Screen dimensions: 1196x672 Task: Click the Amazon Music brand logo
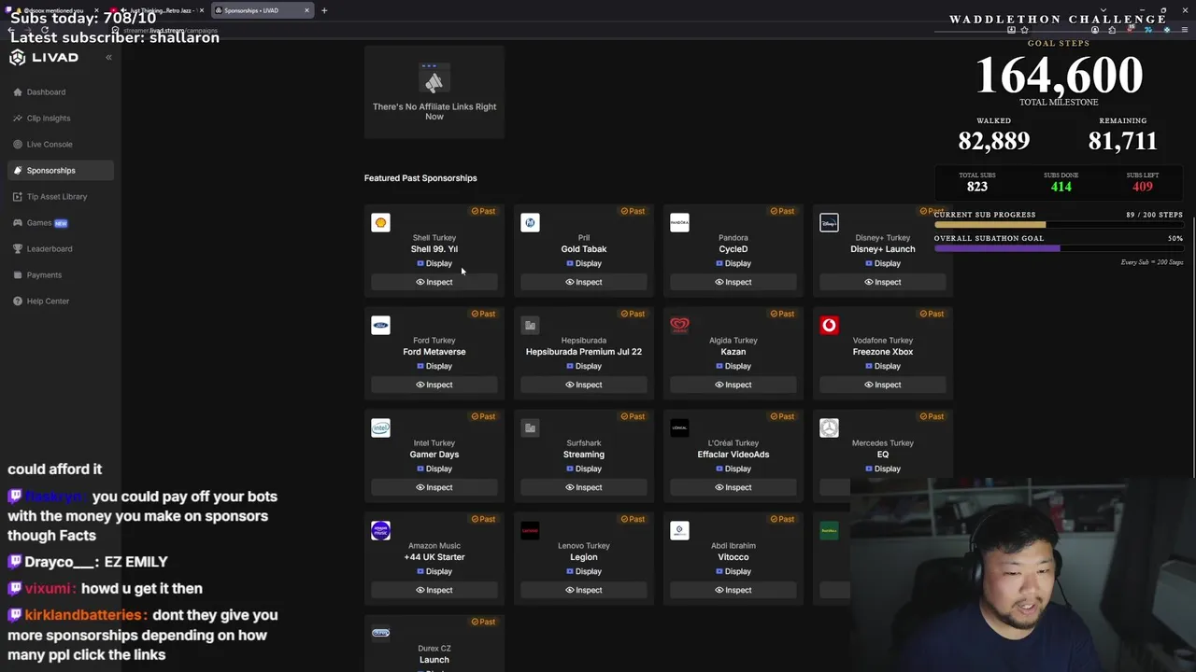380,530
